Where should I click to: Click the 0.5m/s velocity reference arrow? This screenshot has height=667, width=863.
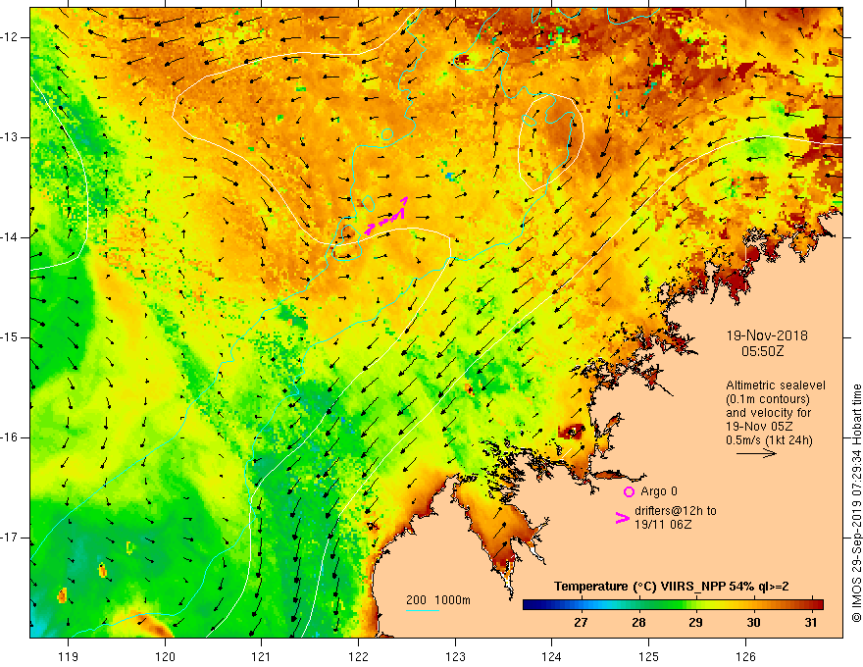click(x=756, y=453)
